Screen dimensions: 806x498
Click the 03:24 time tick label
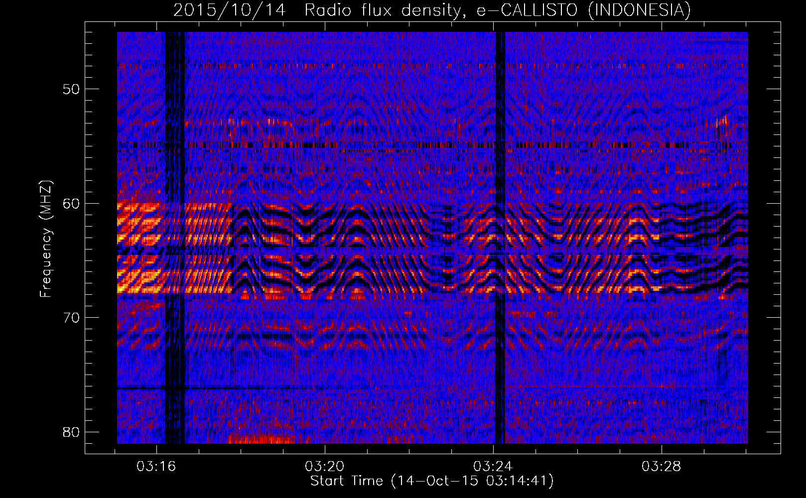pyautogui.click(x=493, y=467)
